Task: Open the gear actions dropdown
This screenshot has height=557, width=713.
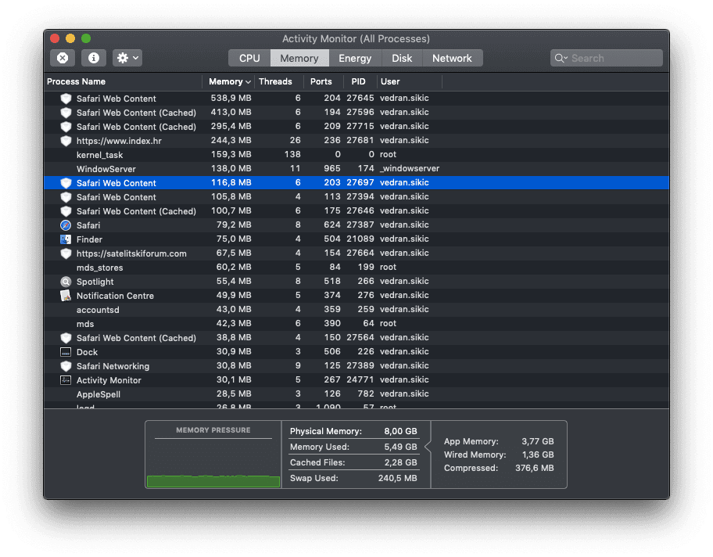Action: [127, 58]
